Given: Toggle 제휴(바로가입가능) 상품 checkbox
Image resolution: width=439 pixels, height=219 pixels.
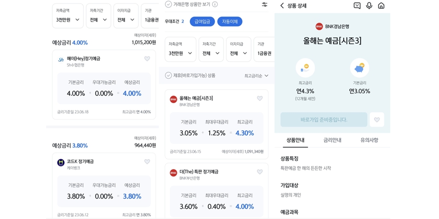Looking at the screenshot, I should [168, 75].
